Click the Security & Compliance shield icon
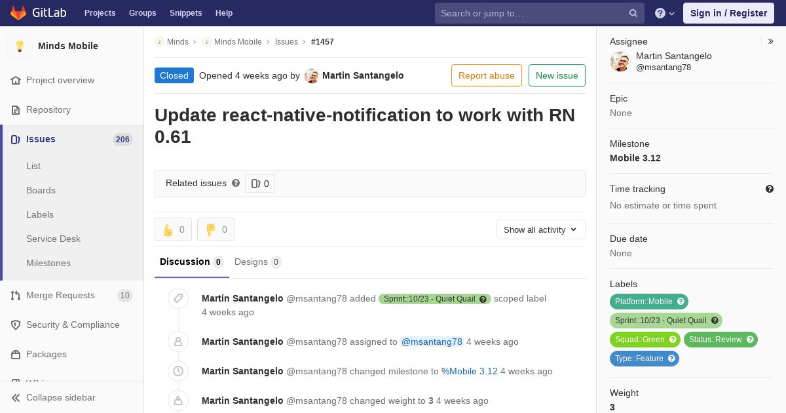This screenshot has width=786, height=413. (16, 324)
